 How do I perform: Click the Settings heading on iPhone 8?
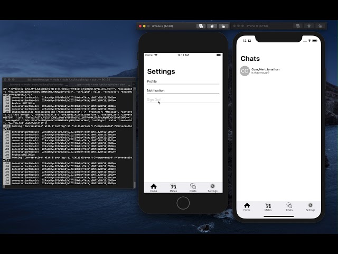pyautogui.click(x=161, y=71)
